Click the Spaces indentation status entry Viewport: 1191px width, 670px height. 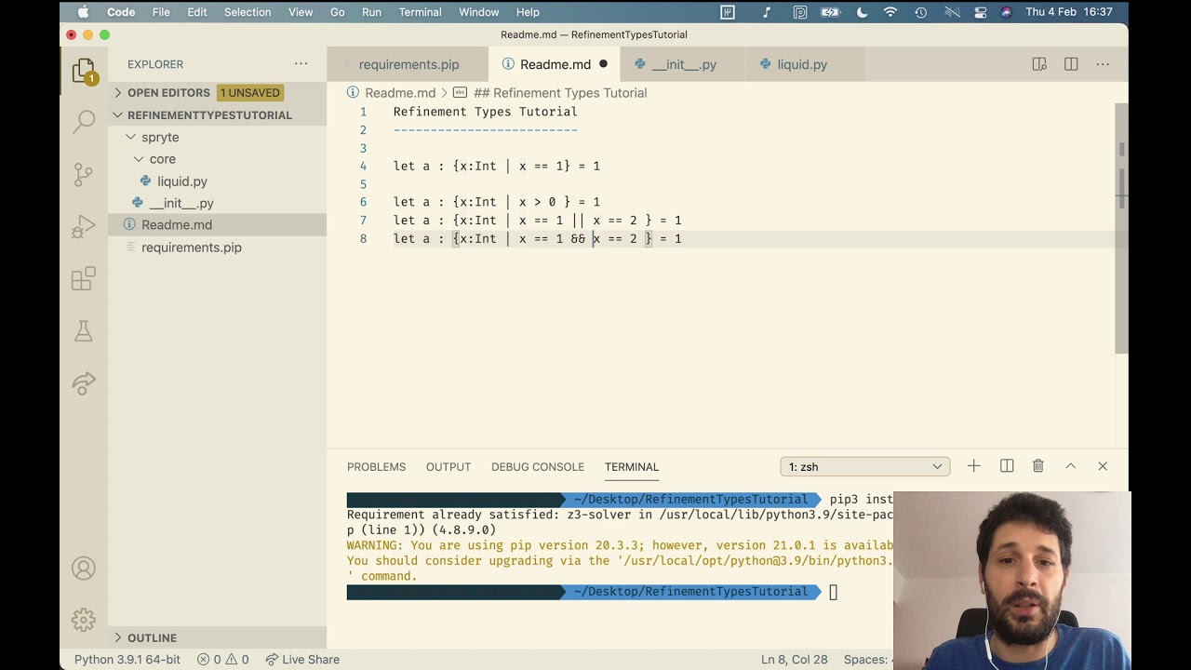[x=867, y=659]
